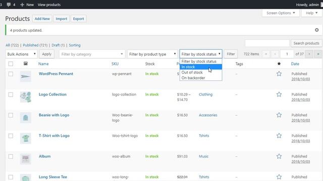
Task: Check the T-Shirt with Logo row checkbox
Action: [11, 136]
